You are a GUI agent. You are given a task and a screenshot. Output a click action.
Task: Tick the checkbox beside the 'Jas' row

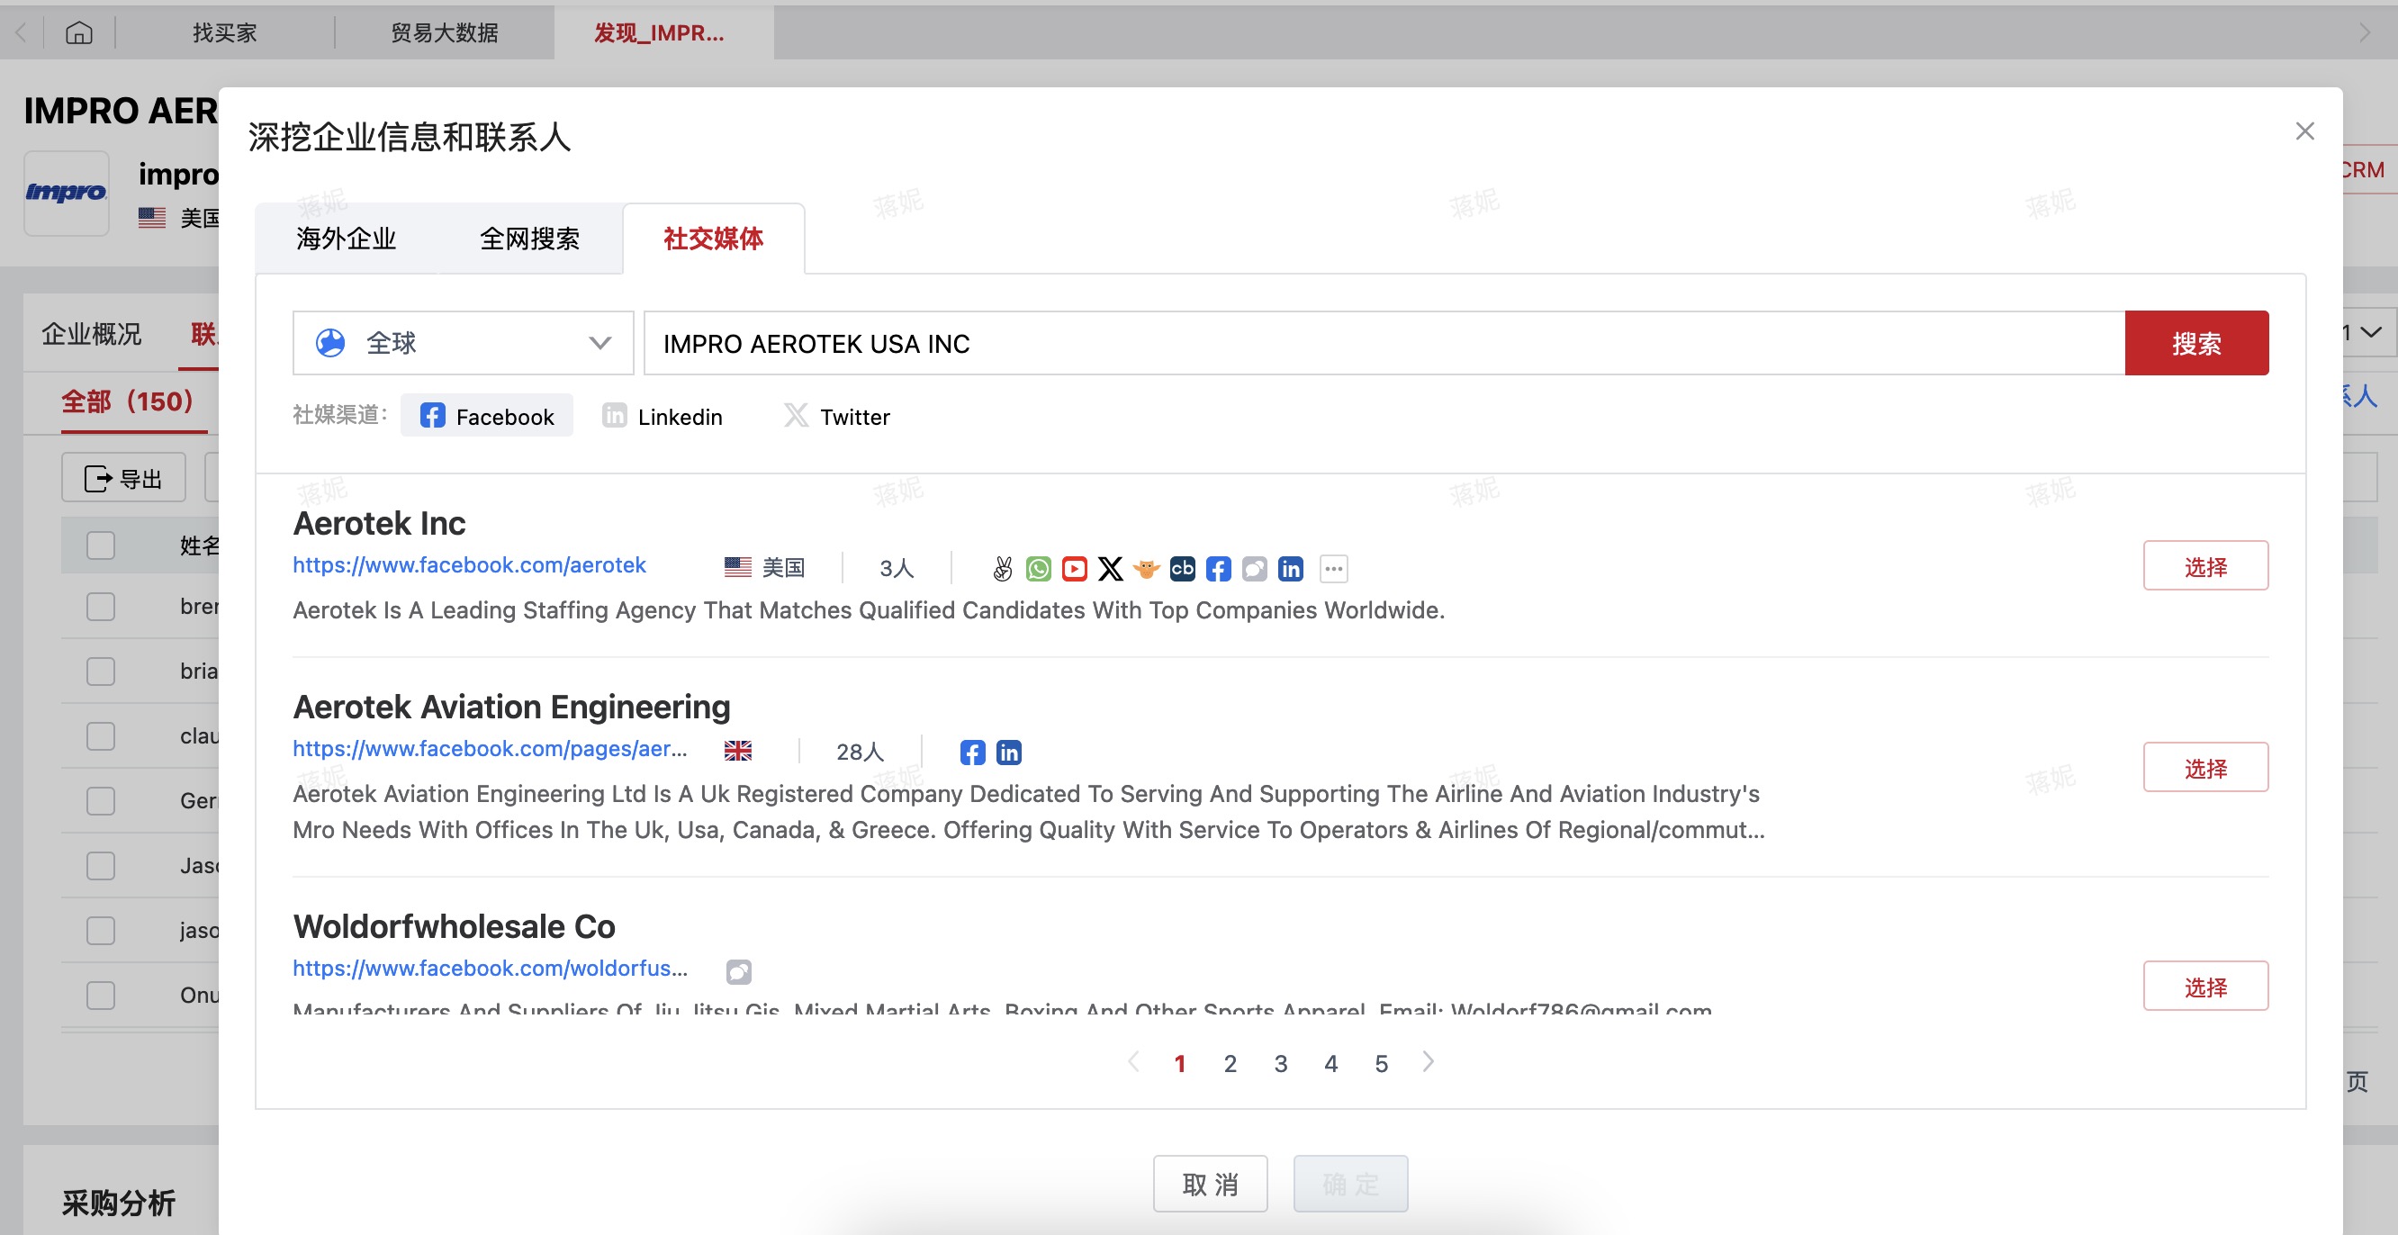click(101, 866)
